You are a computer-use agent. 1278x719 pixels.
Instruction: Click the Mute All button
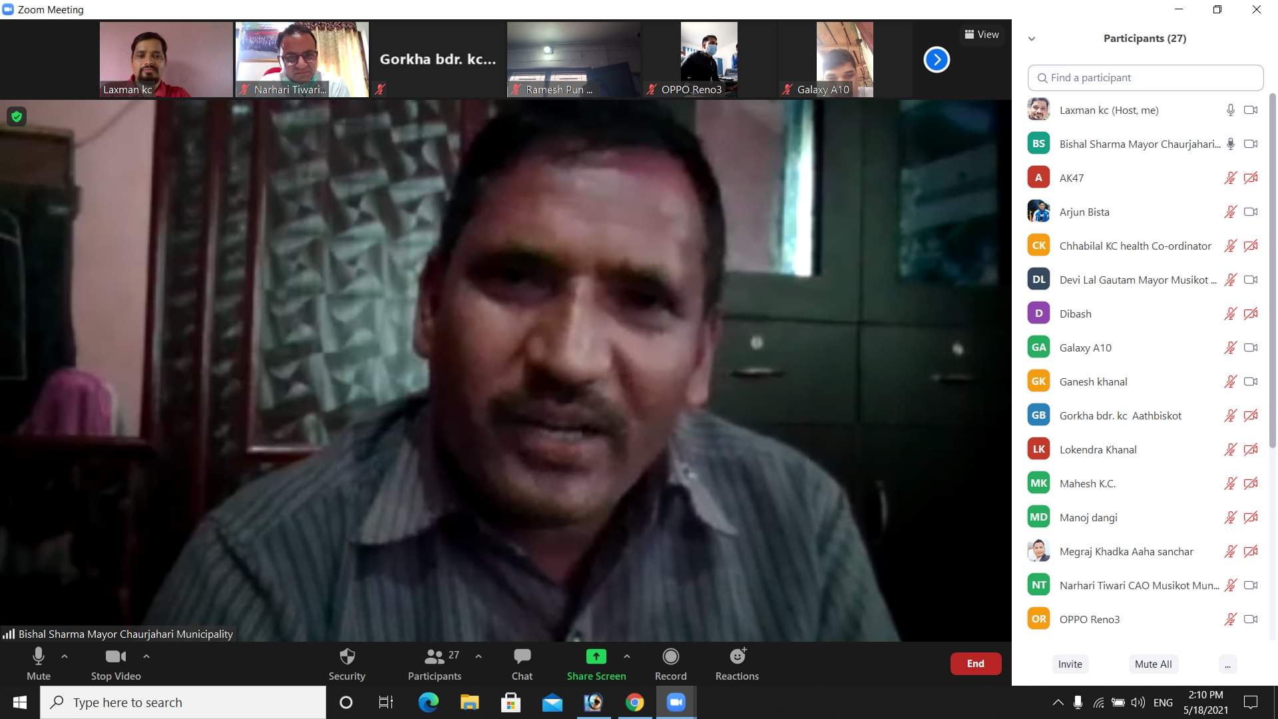(1153, 664)
